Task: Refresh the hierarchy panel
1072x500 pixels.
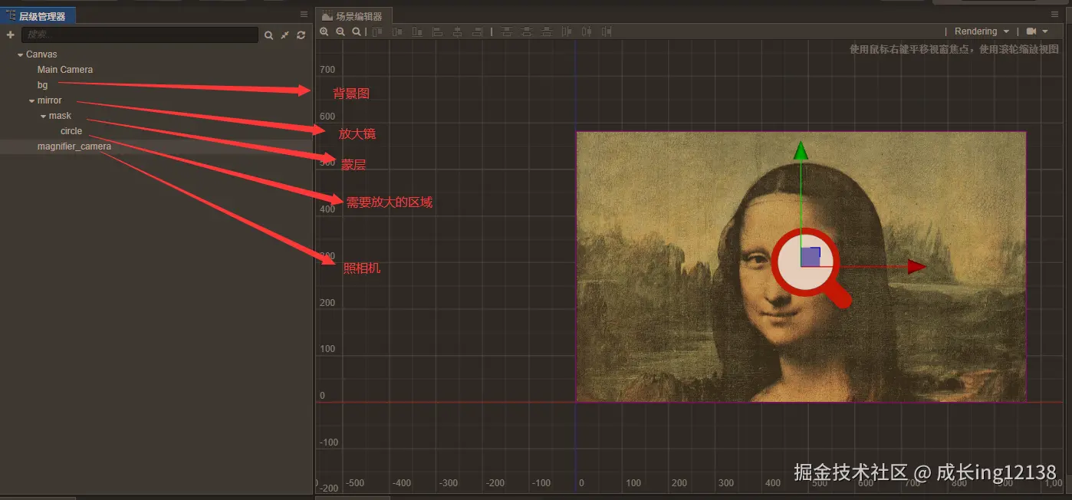Action: tap(301, 35)
